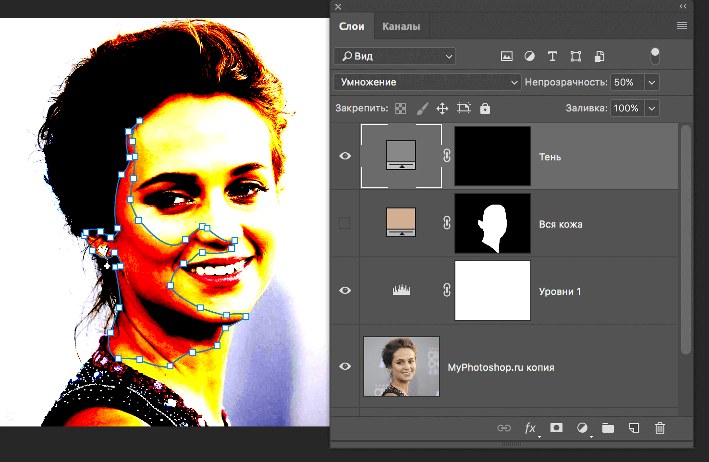This screenshot has width=709, height=462.
Task: Hide the Тень layer
Action: (345, 156)
